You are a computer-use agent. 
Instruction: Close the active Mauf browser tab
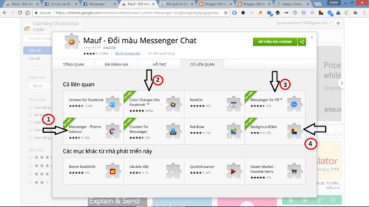(x=153, y=4)
